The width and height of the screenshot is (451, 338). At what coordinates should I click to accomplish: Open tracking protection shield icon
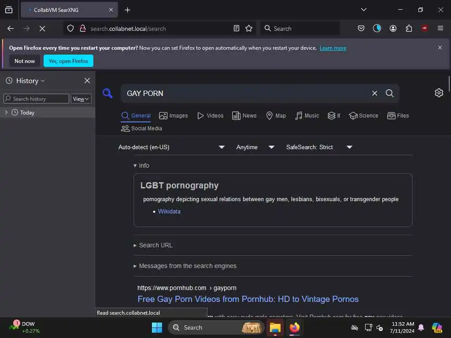click(70, 29)
